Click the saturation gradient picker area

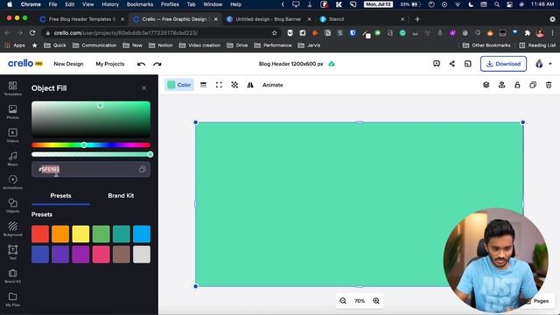[91, 119]
